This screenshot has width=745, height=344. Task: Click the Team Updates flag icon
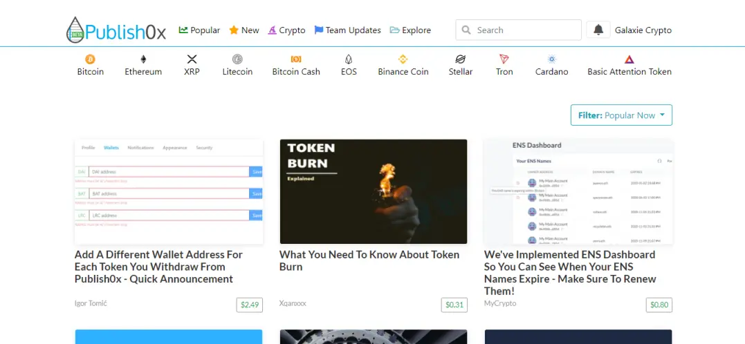click(319, 30)
